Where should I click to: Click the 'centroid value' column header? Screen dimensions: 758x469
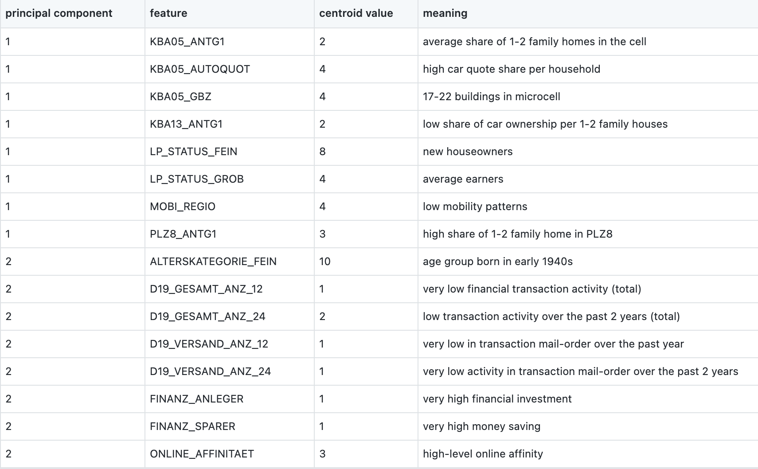point(356,13)
